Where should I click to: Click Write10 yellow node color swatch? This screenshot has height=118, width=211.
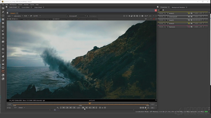[x=189, y=24]
